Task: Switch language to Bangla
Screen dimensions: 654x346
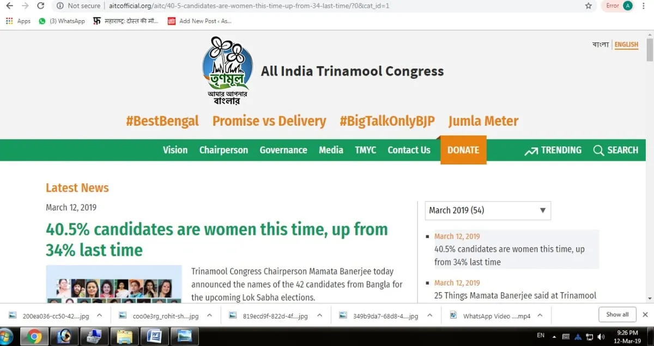Action: pos(600,45)
